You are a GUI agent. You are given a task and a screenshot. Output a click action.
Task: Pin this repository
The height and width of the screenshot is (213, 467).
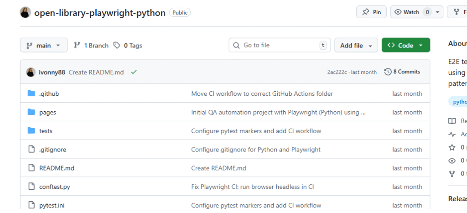371,12
